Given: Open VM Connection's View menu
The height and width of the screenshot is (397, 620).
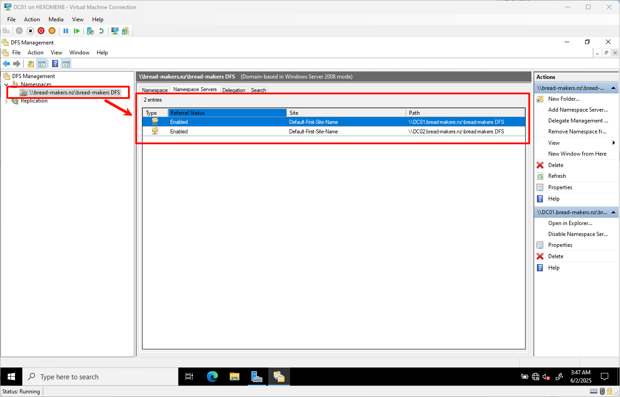Looking at the screenshot, I should pos(78,20).
